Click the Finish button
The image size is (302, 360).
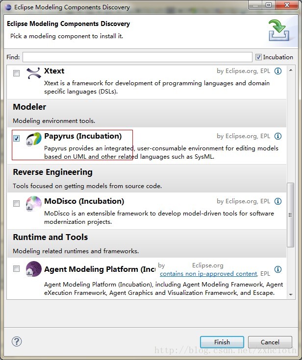222,342
